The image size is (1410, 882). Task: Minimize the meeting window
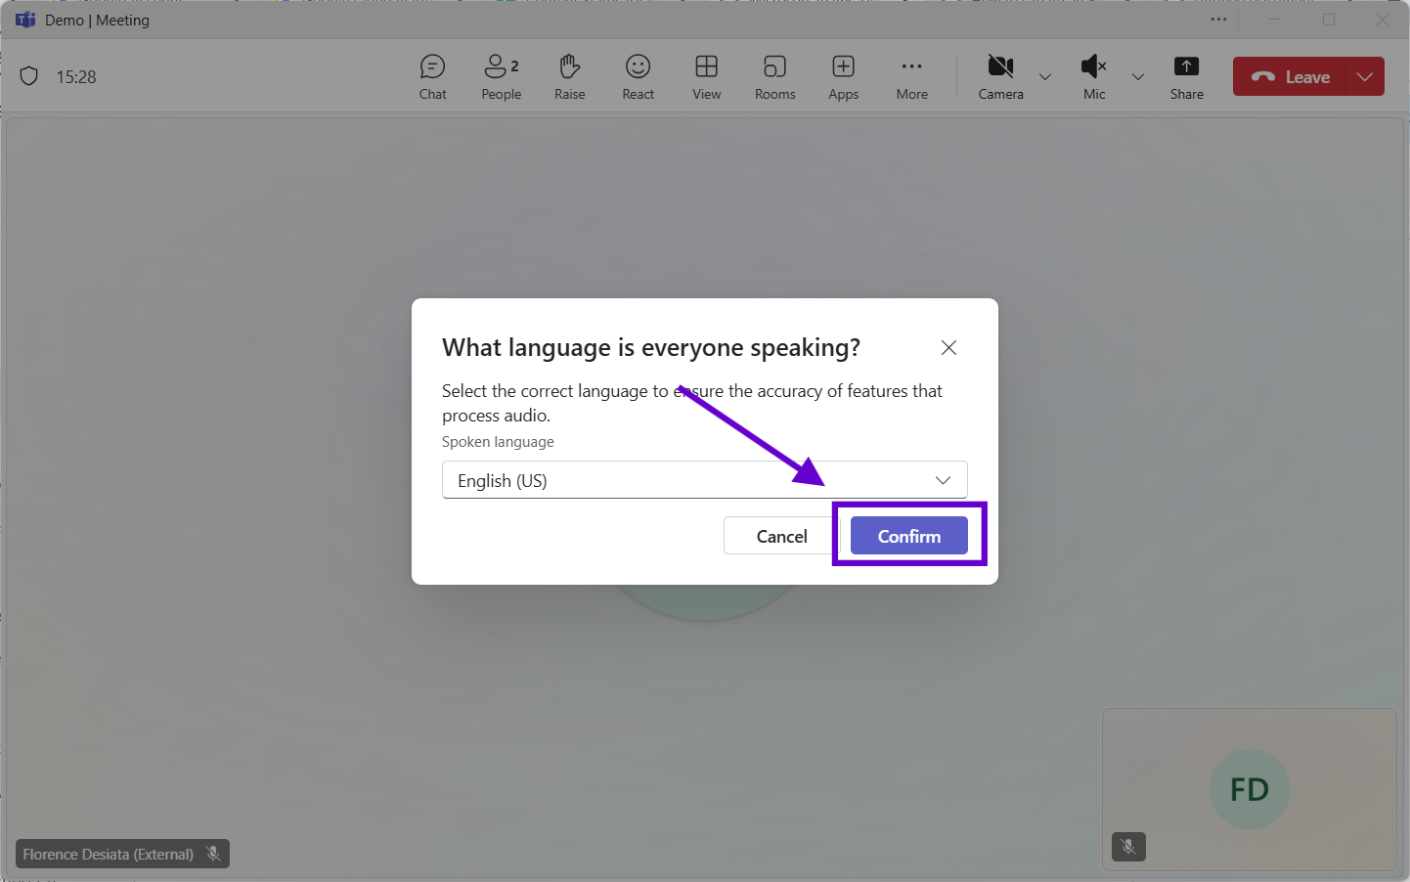[x=1274, y=20]
